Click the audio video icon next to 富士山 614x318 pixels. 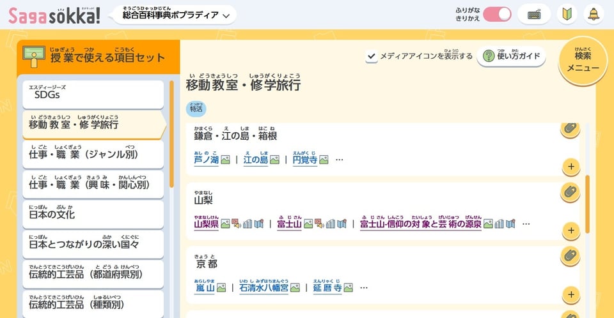pyautogui.click(x=319, y=223)
